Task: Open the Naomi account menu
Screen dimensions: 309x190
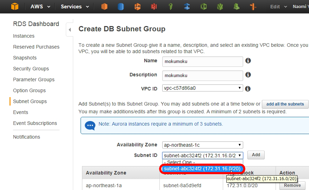Action: point(300,7)
